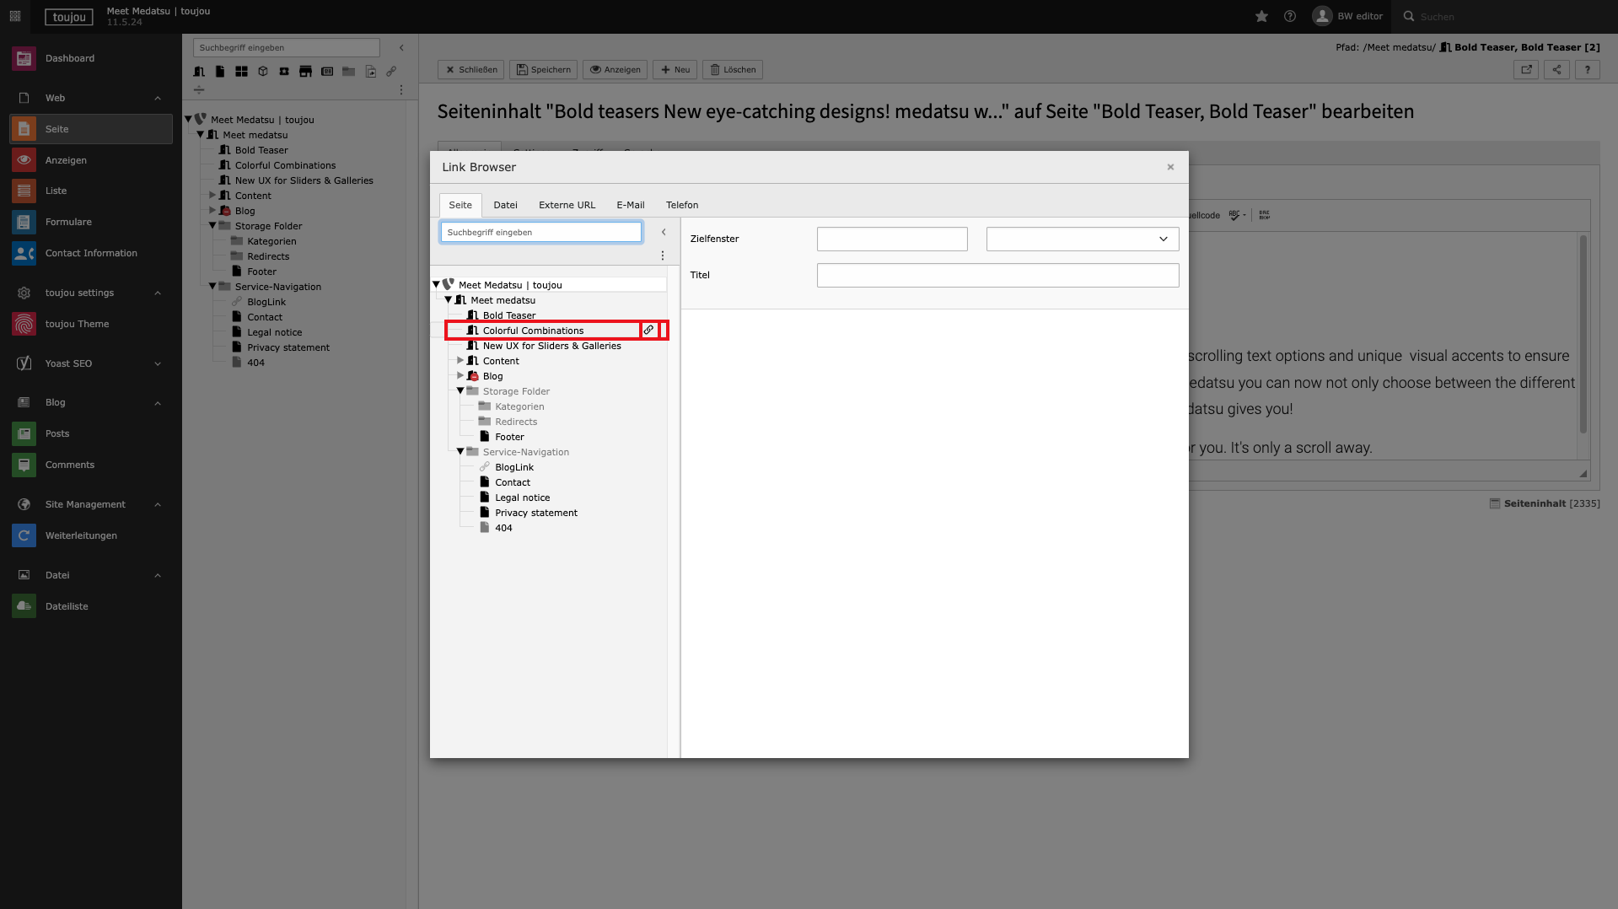This screenshot has width=1618, height=909.
Task: Switch to the E-Mail tab
Action: [630, 205]
